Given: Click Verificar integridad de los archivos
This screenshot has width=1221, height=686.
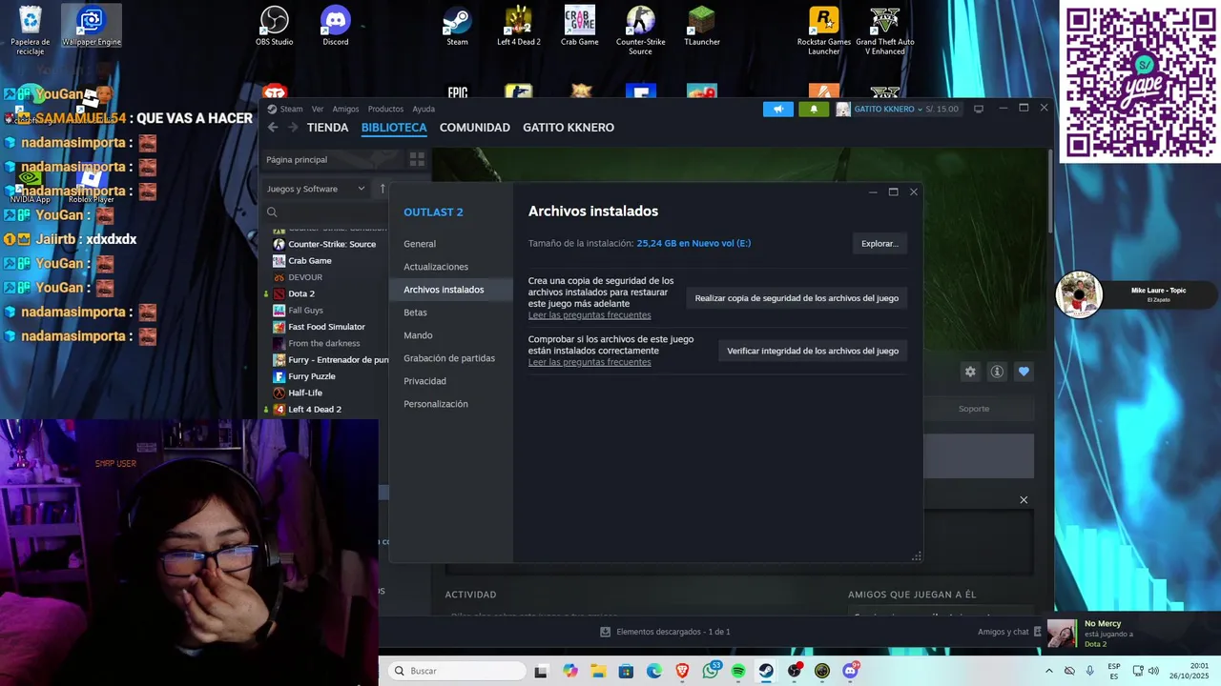Looking at the screenshot, I should 813,351.
